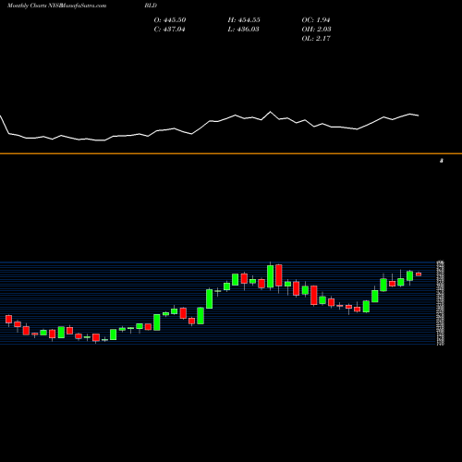Viewport: 462px width, 462px height.
Task: Click the 'Monthly Charts' title text
Action: [27, 6]
